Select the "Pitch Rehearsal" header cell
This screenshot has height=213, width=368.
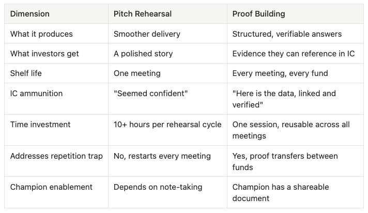(x=143, y=14)
